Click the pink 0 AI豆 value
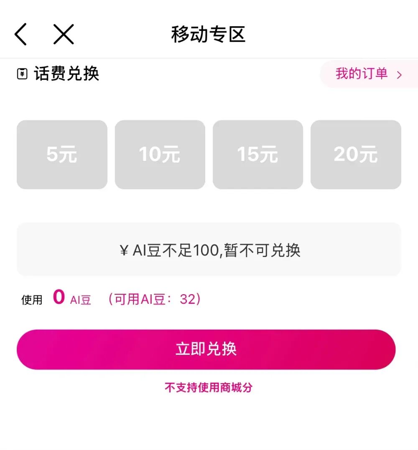The height and width of the screenshot is (450, 418). [59, 297]
